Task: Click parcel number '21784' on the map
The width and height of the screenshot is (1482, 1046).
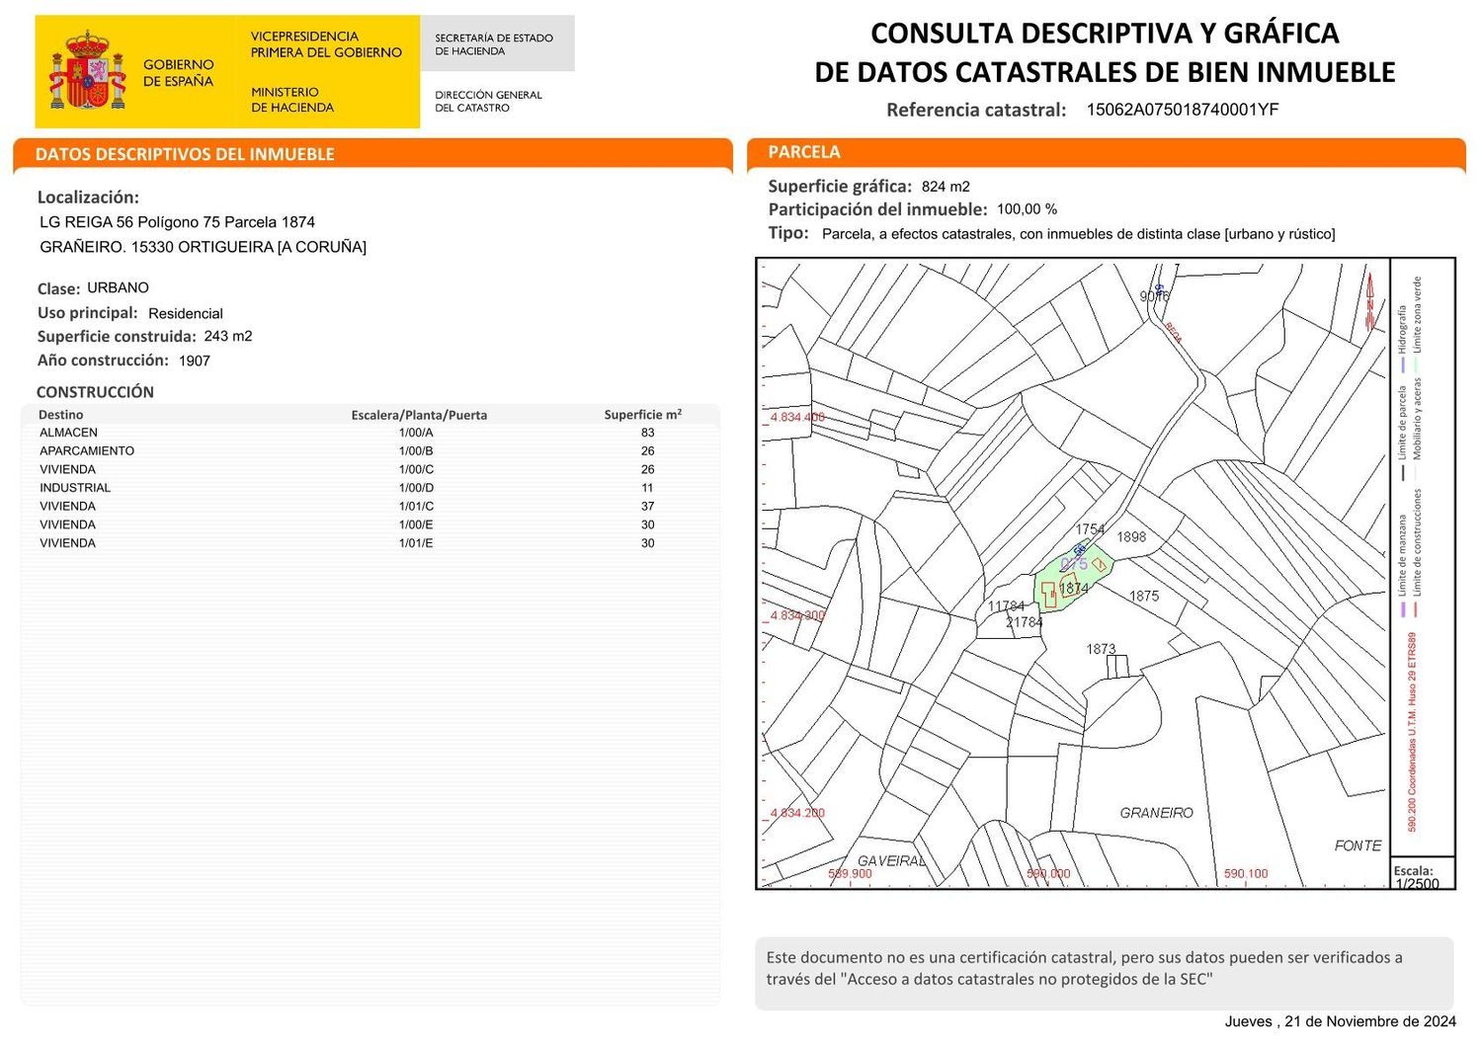Action: (1025, 622)
